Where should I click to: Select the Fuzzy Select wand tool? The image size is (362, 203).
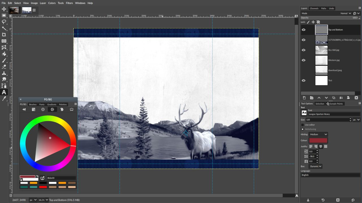4,28
